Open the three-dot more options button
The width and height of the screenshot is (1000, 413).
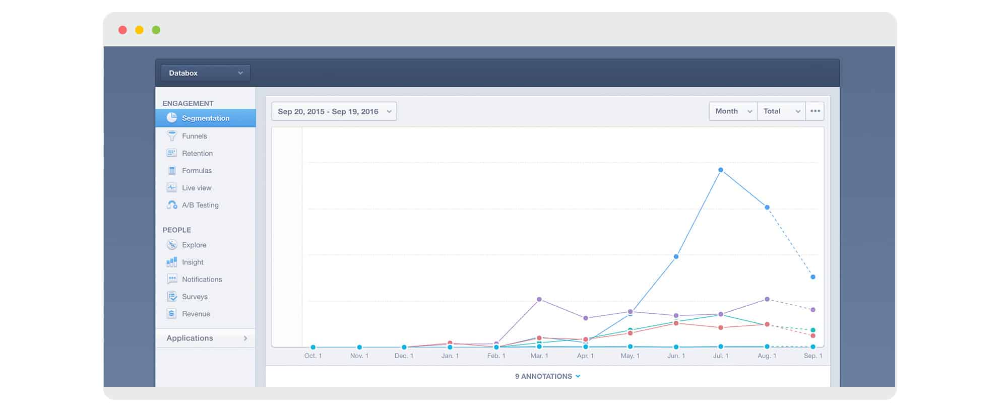[x=815, y=111]
